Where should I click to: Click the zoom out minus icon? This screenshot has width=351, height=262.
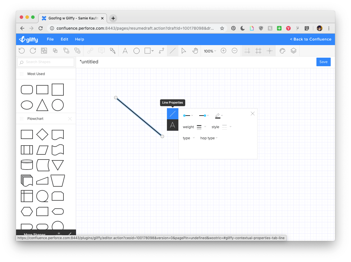click(234, 51)
